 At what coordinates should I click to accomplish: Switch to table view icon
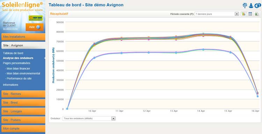[250, 14]
